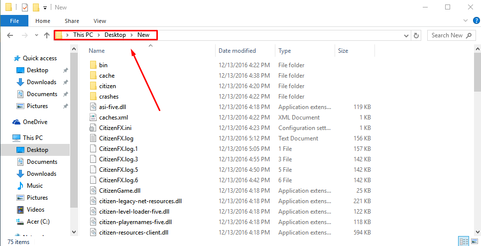Open the File menu
Screen dimensions: 481x246
point(14,21)
